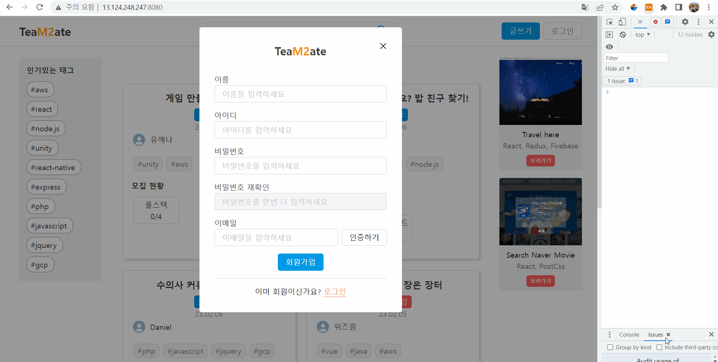Viewport: 718px width, 362px height.
Task: Open console settings gear near hidden count
Action: click(711, 34)
